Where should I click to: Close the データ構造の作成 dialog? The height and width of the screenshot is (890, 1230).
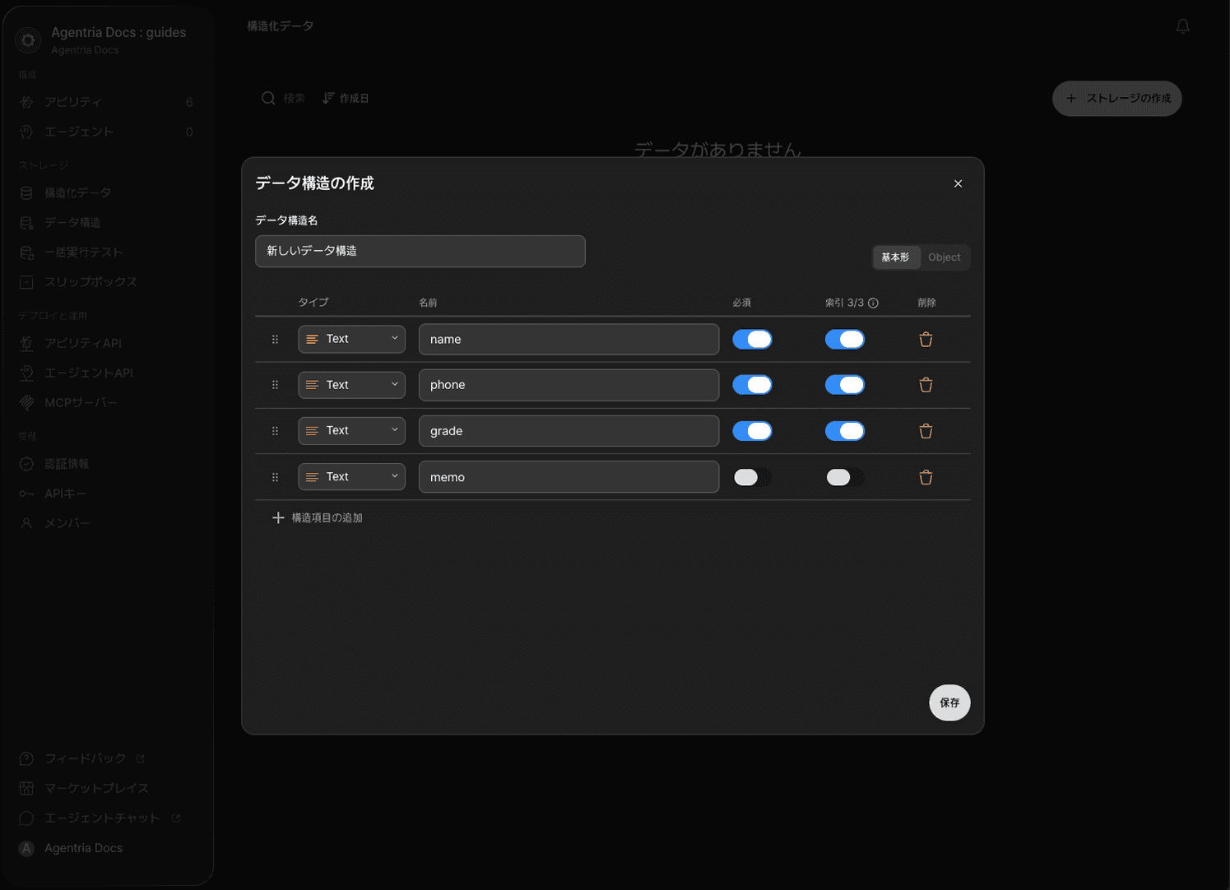point(958,183)
